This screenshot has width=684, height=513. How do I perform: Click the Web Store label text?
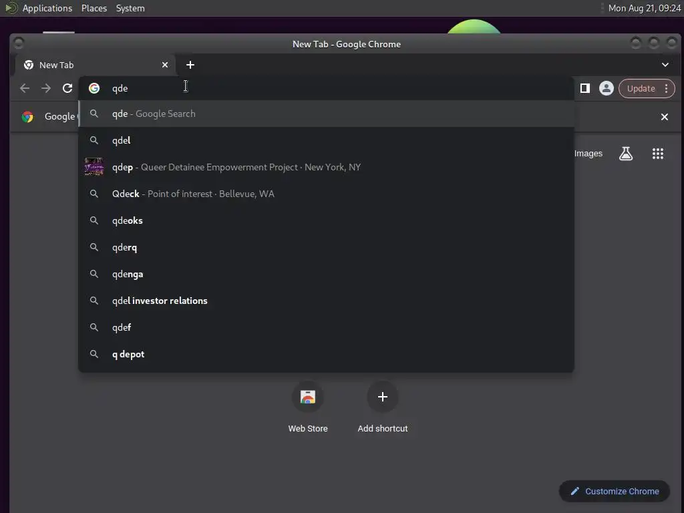pyautogui.click(x=308, y=428)
